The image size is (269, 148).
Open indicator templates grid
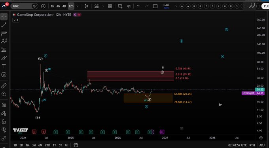click(110, 6)
